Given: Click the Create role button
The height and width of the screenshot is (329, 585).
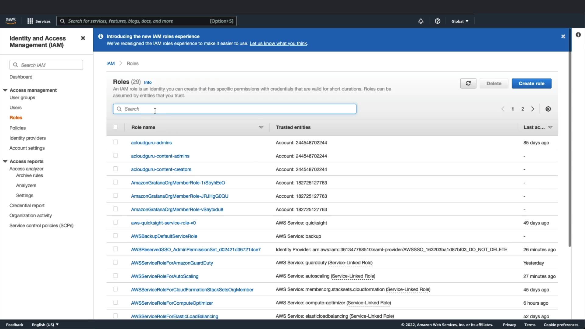Looking at the screenshot, I should tap(531, 83).
